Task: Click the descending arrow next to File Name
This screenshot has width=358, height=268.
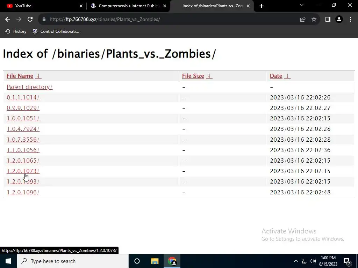Action: point(38,76)
